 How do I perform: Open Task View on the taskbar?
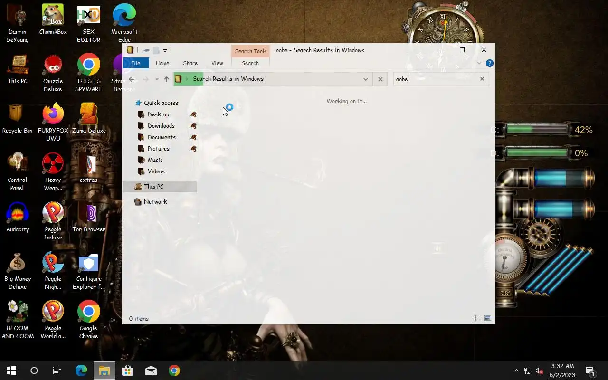[x=57, y=370]
